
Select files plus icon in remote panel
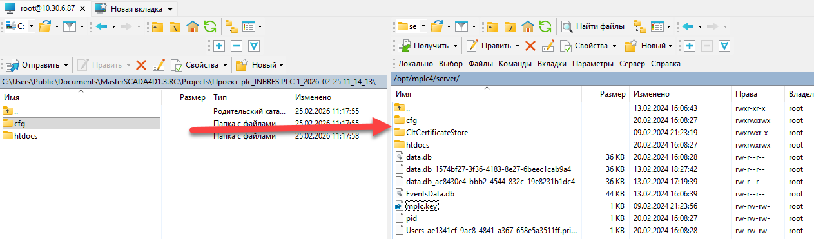tap(689, 46)
